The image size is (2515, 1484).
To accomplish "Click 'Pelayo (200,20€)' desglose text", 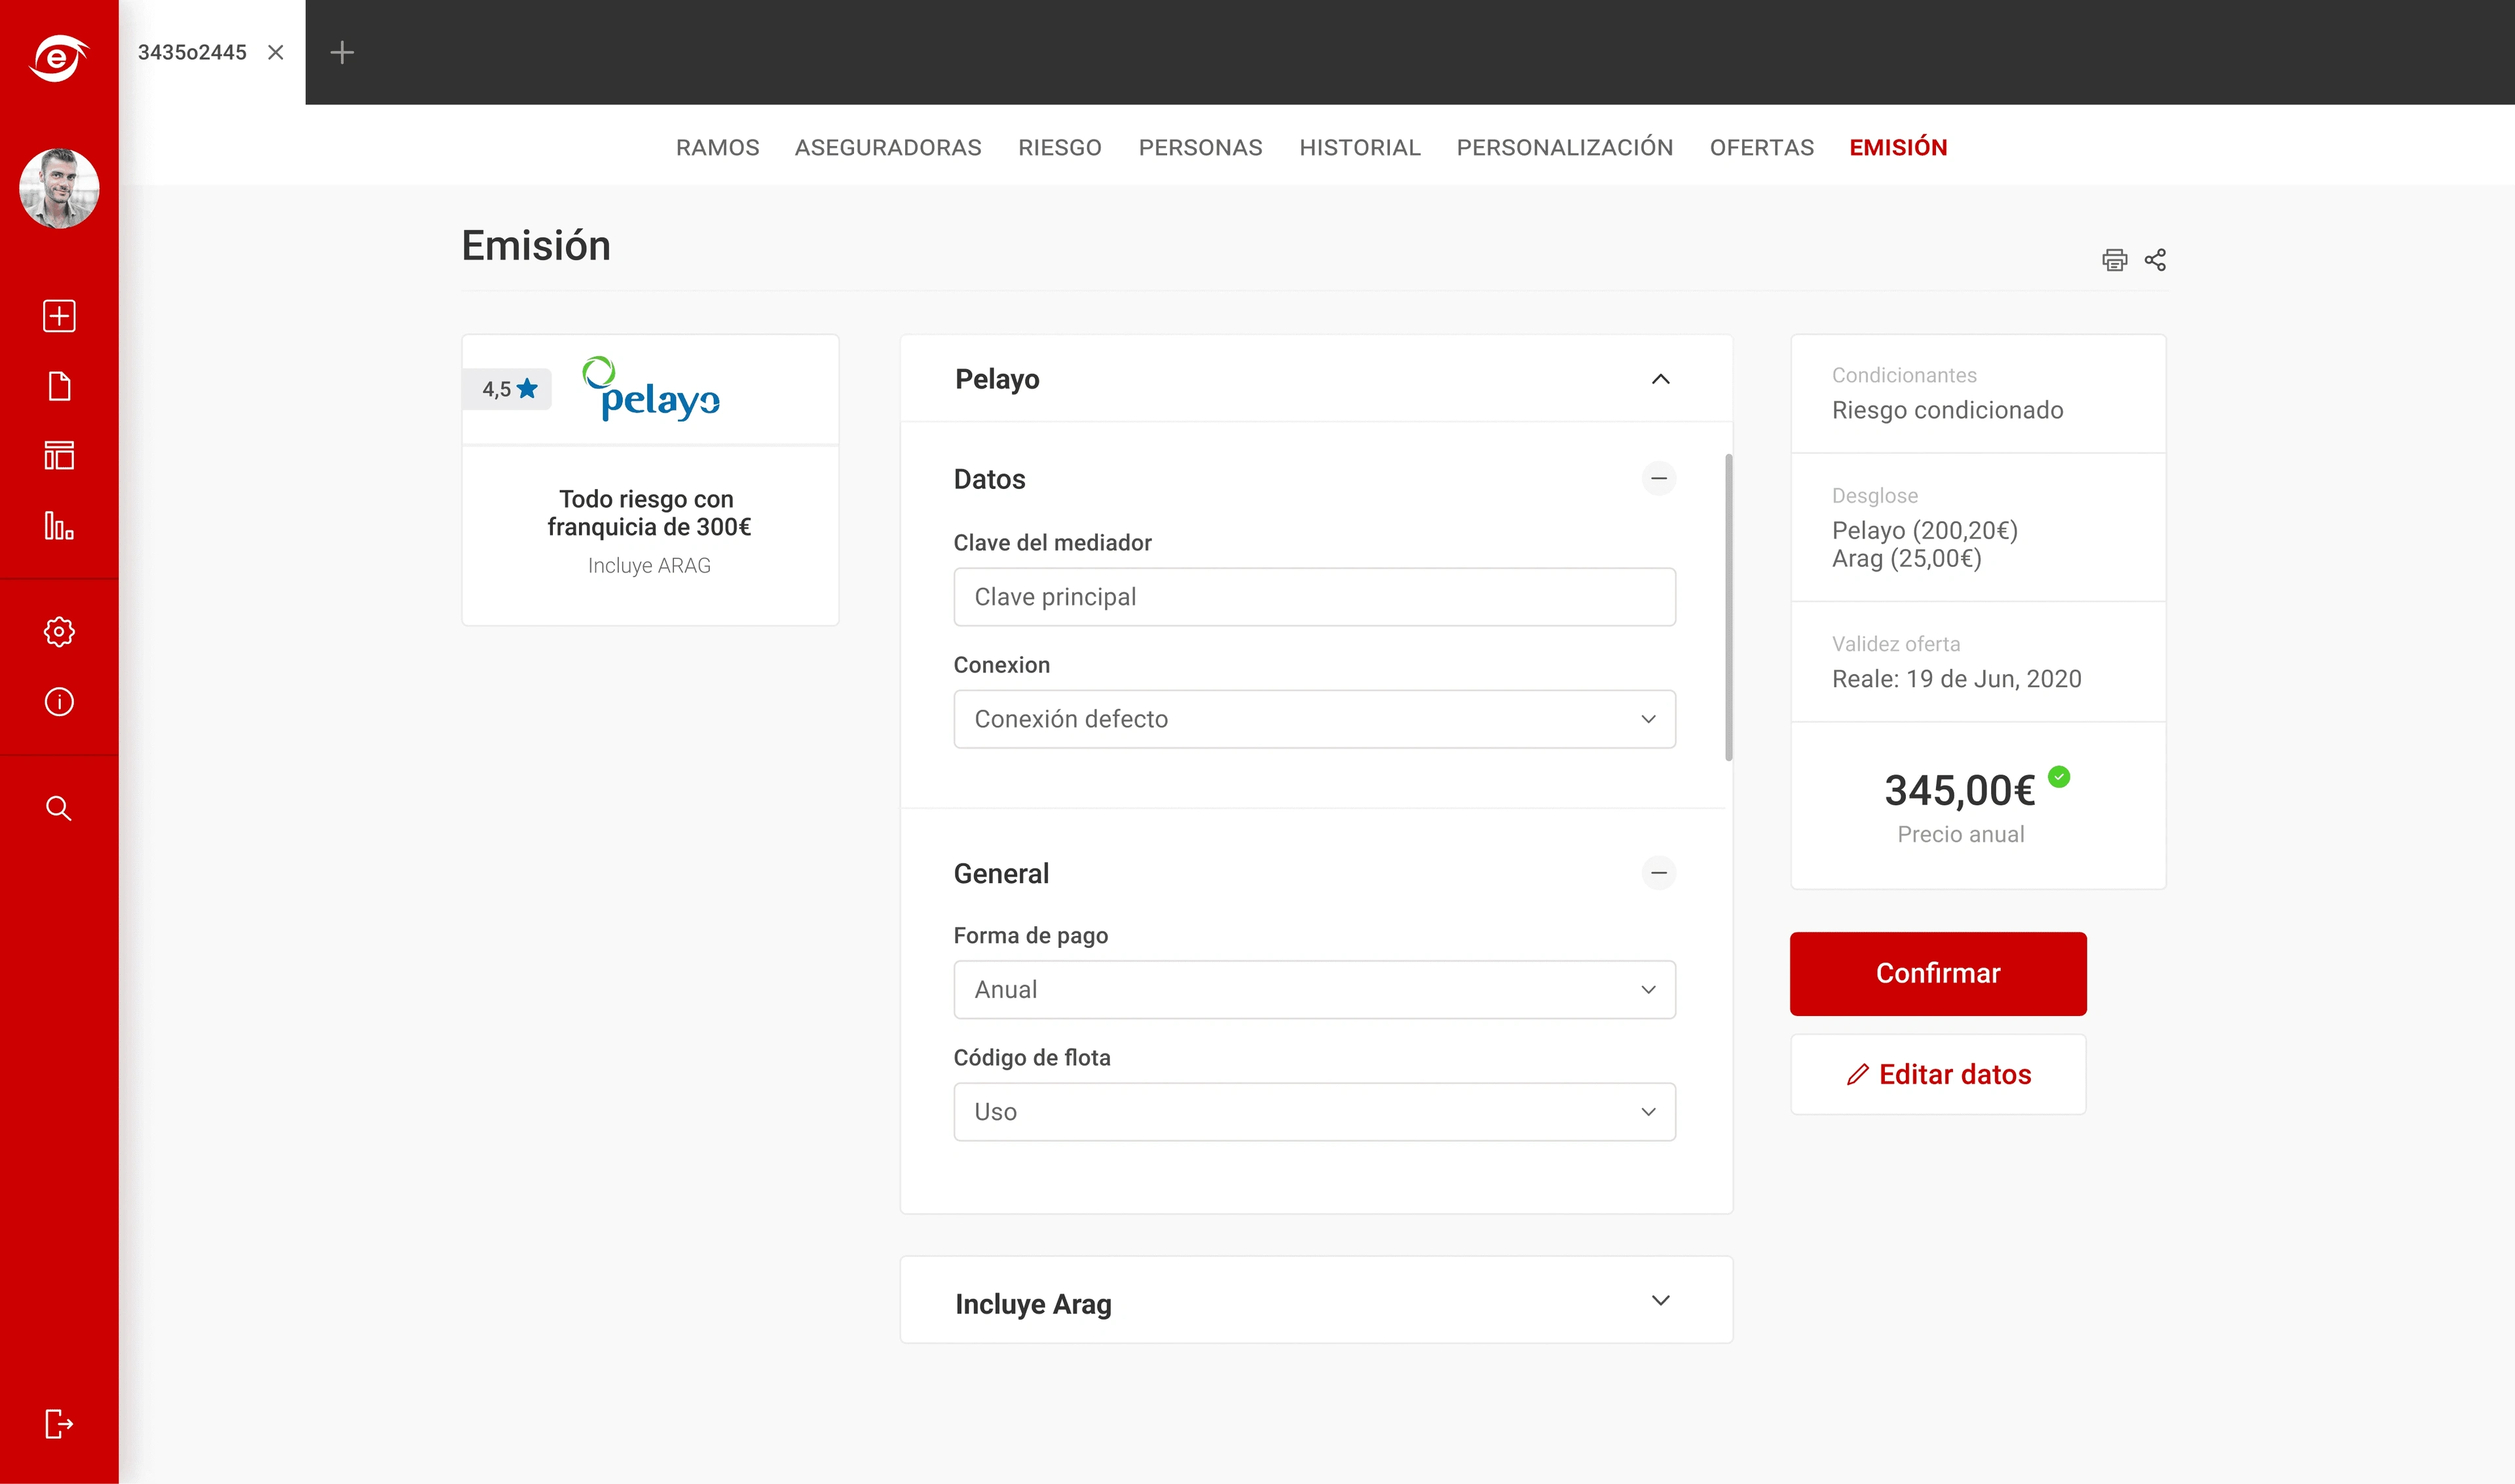I will 1925,530.
